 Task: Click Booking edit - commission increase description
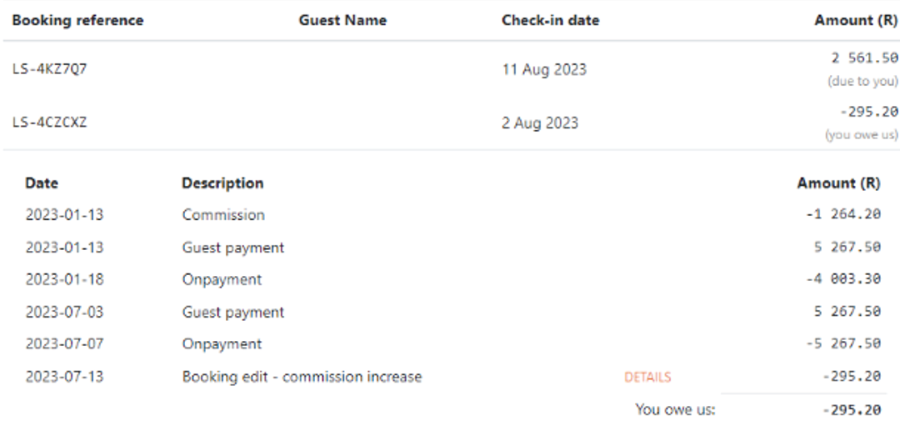point(302,377)
